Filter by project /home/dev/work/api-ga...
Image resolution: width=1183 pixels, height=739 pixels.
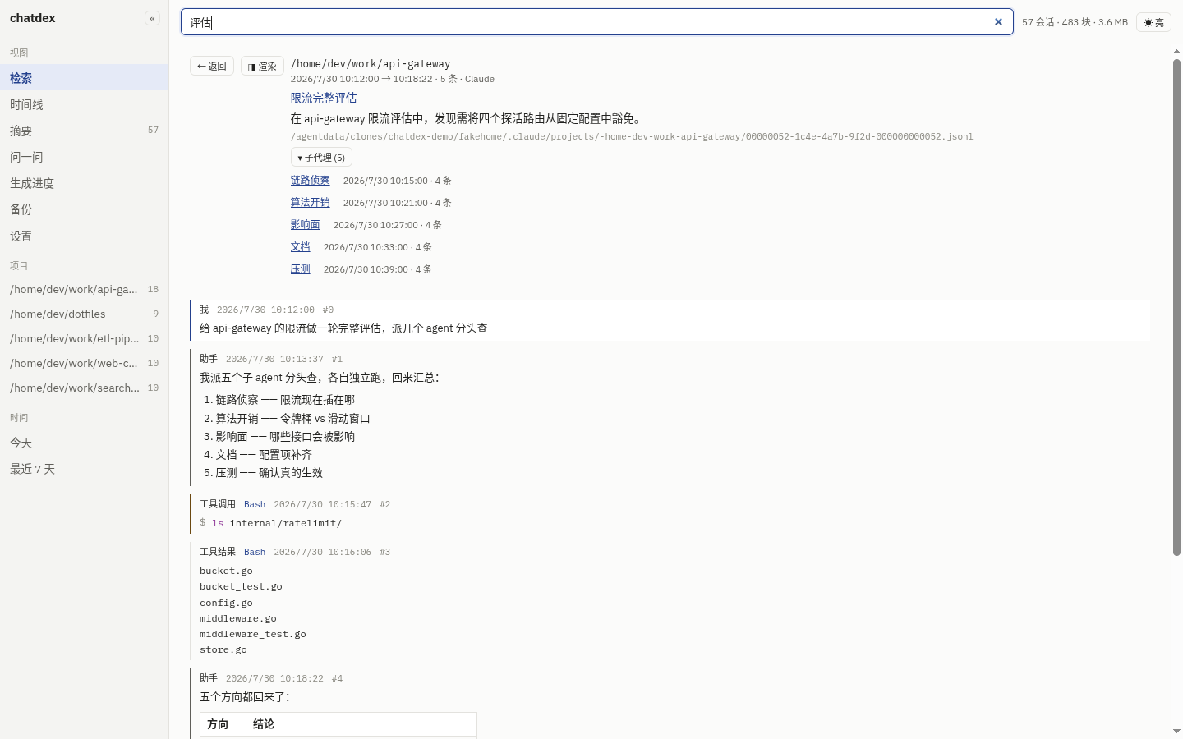pos(84,289)
